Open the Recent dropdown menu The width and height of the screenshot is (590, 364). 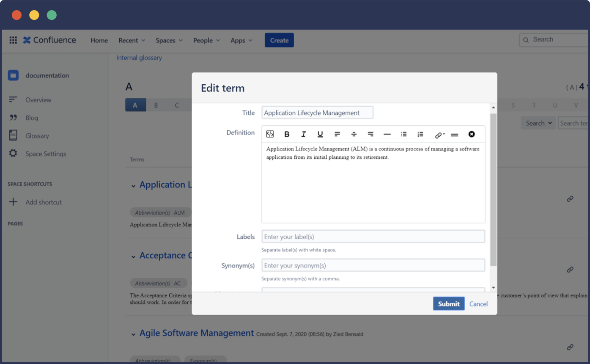[132, 40]
